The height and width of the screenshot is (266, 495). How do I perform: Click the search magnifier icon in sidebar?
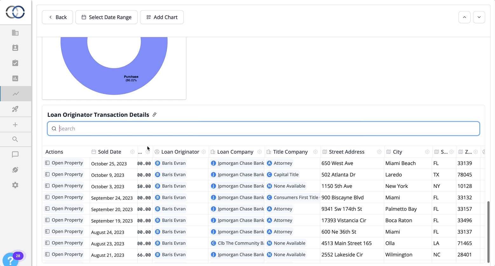click(x=15, y=139)
